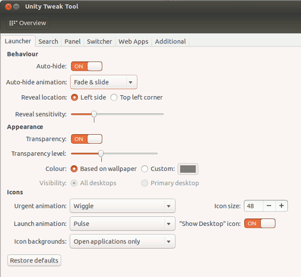301x277 pixels.
Task: Click the Appearance section heading
Action: point(25,127)
